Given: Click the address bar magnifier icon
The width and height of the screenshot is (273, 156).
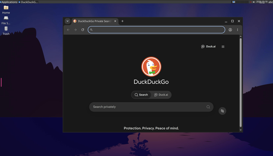Looking at the screenshot, I should (91, 30).
